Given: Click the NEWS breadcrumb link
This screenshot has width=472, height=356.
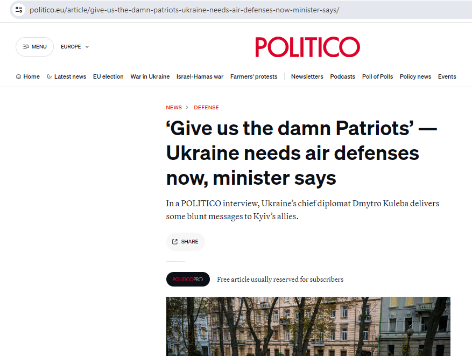Looking at the screenshot, I should [x=174, y=108].
